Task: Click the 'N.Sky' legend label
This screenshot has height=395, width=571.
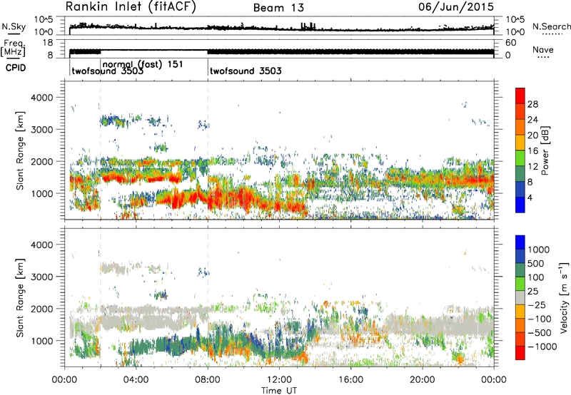Action: point(14,26)
